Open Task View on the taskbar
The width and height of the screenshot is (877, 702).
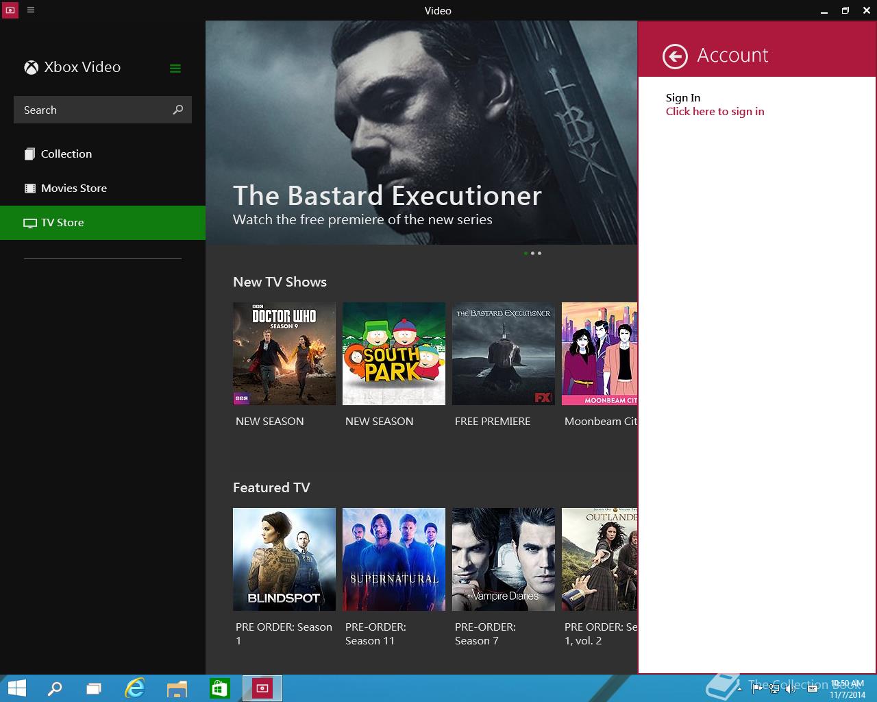pos(94,688)
